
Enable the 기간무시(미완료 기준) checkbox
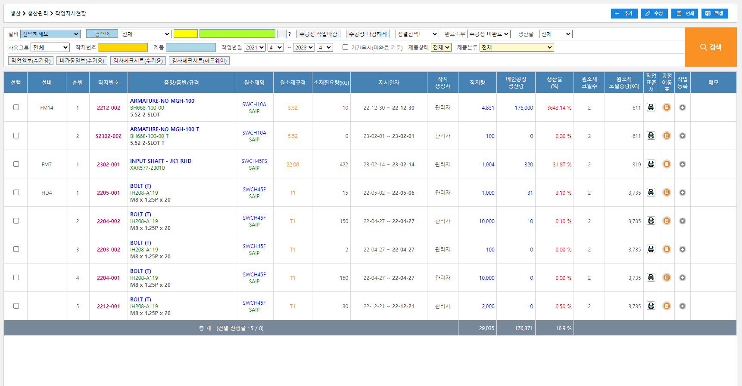click(x=345, y=47)
